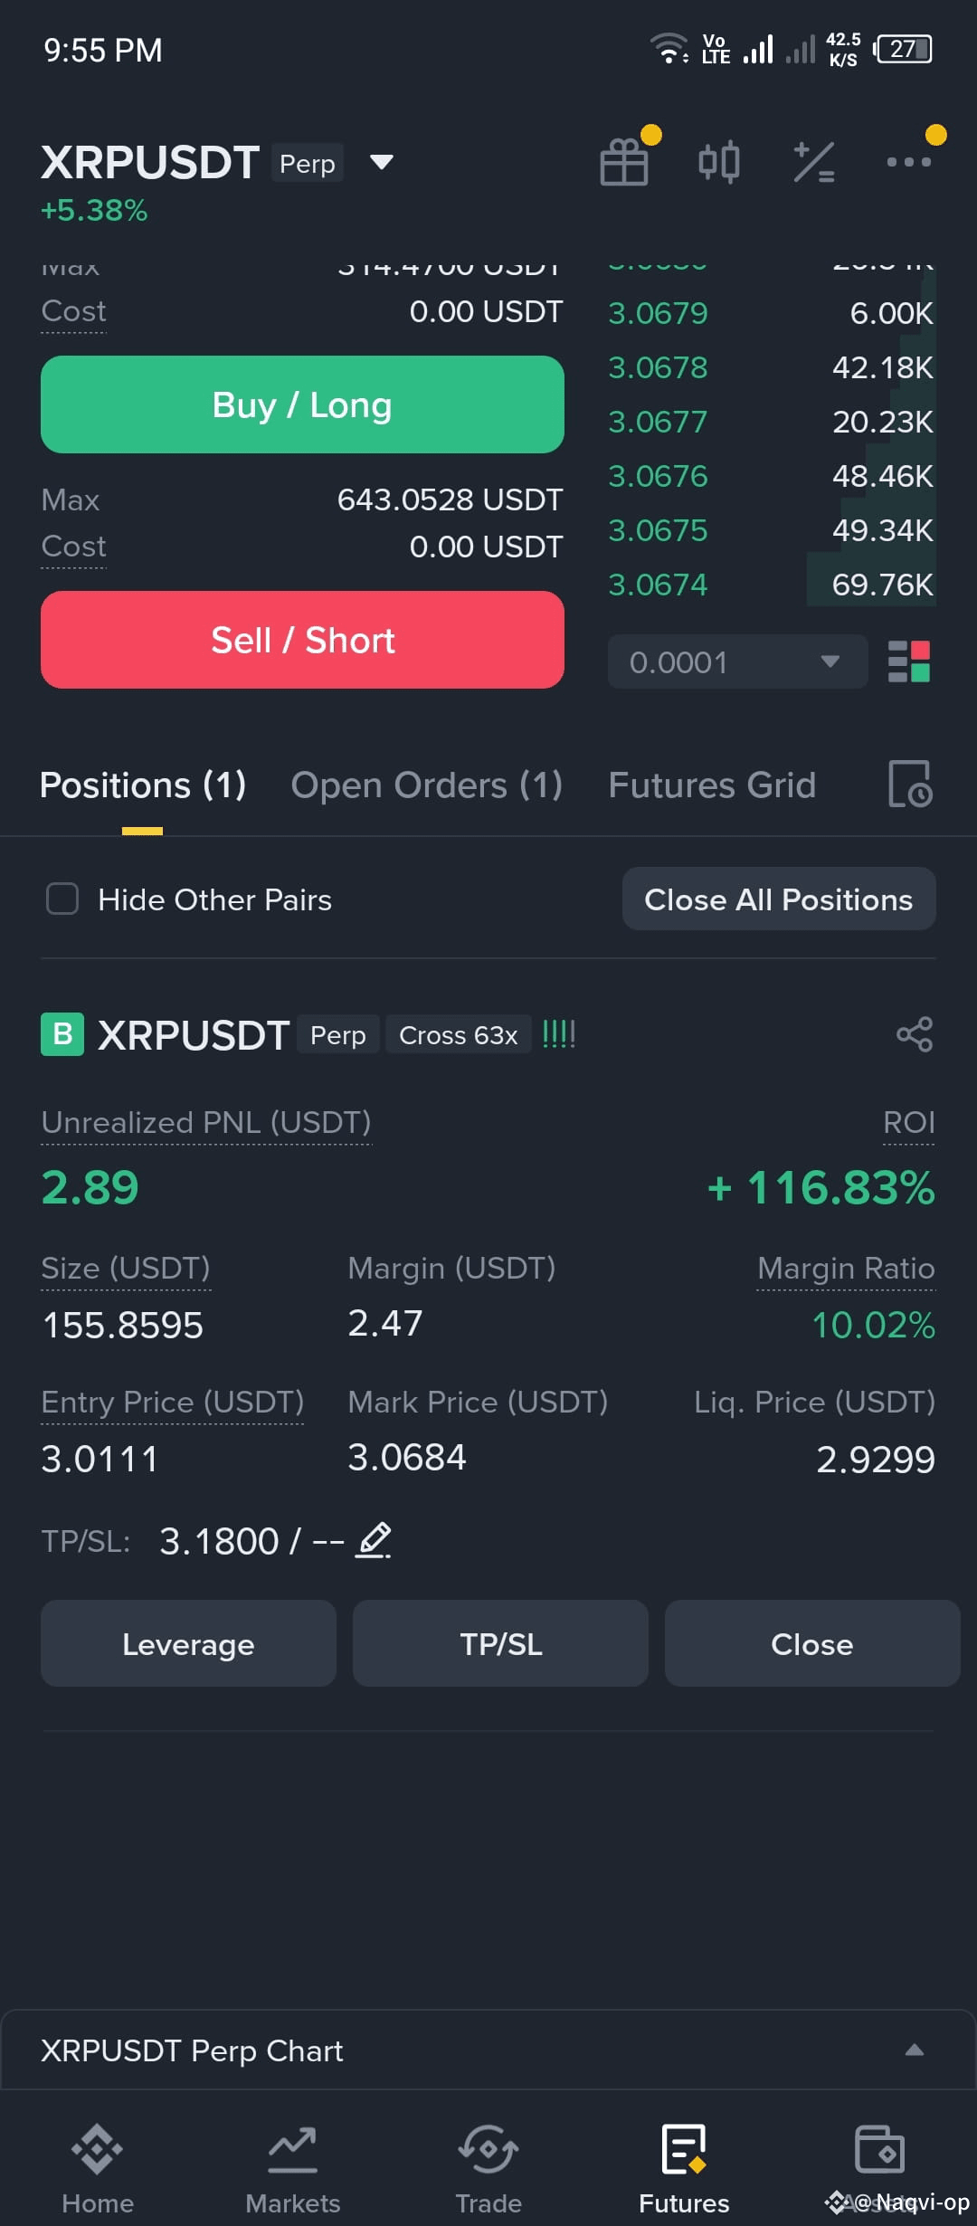Switch to the Futures Grid tab
This screenshot has height=2226, width=977.
pos(712,785)
